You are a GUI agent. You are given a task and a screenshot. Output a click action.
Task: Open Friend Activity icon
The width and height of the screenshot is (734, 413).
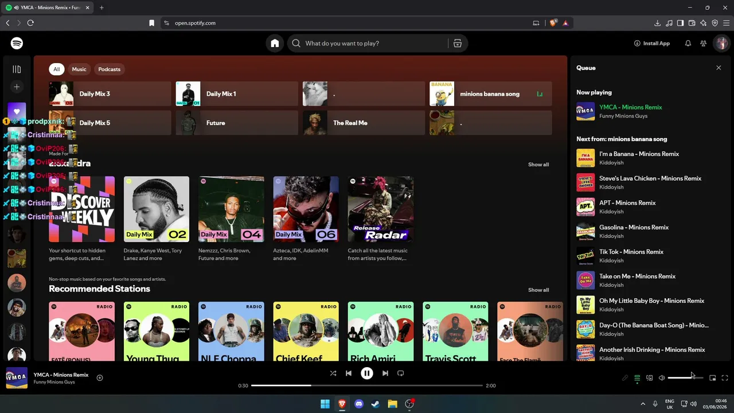[704, 44]
